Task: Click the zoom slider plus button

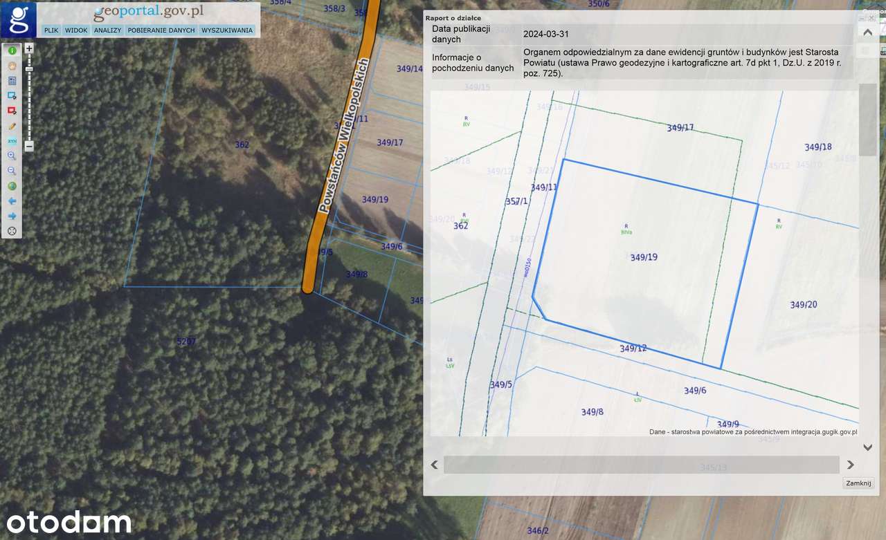Action: (x=29, y=49)
